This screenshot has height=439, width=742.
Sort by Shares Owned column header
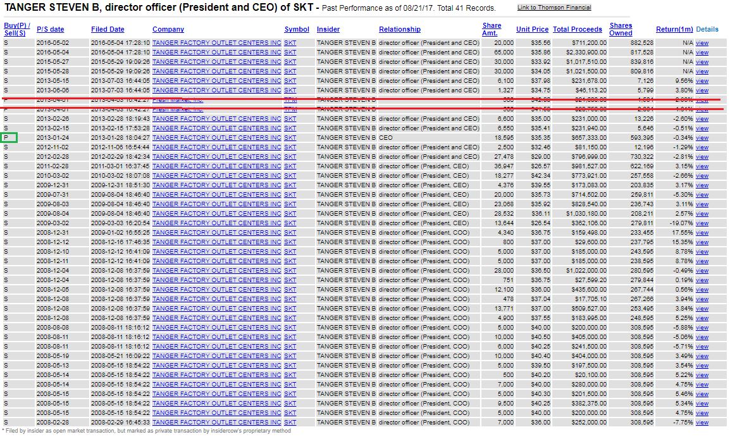coord(621,29)
